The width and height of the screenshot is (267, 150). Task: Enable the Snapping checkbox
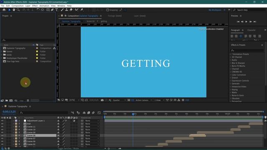[x=108, y=10]
